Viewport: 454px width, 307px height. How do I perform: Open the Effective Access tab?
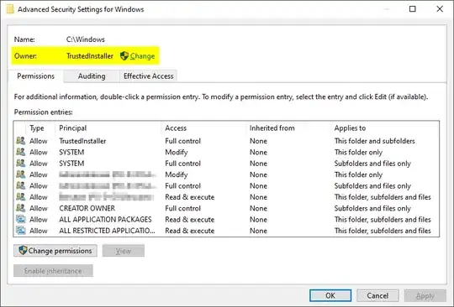pyautogui.click(x=148, y=76)
